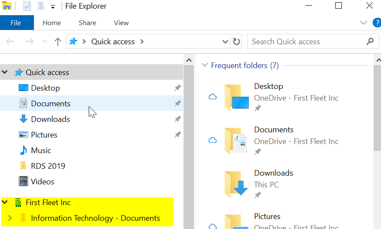Select Desktop in navigation pane

(x=91, y=88)
